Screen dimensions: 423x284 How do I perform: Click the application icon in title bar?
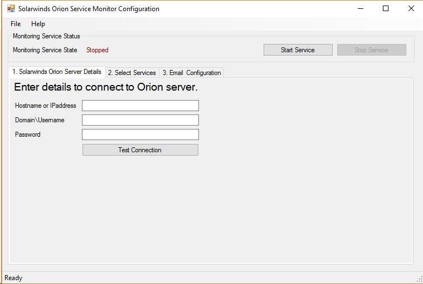11,8
